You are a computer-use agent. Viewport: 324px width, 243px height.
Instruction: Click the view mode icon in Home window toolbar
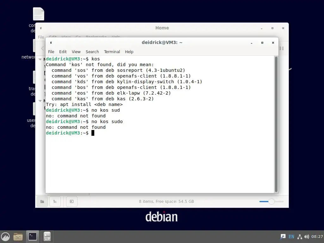[x=282, y=48]
